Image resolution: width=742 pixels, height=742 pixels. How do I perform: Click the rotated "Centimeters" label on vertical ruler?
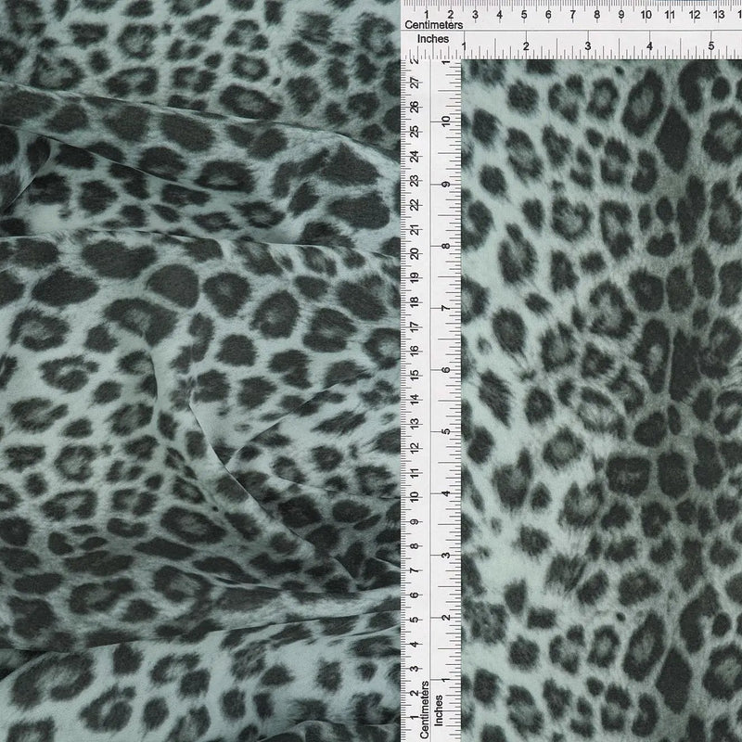(x=425, y=710)
